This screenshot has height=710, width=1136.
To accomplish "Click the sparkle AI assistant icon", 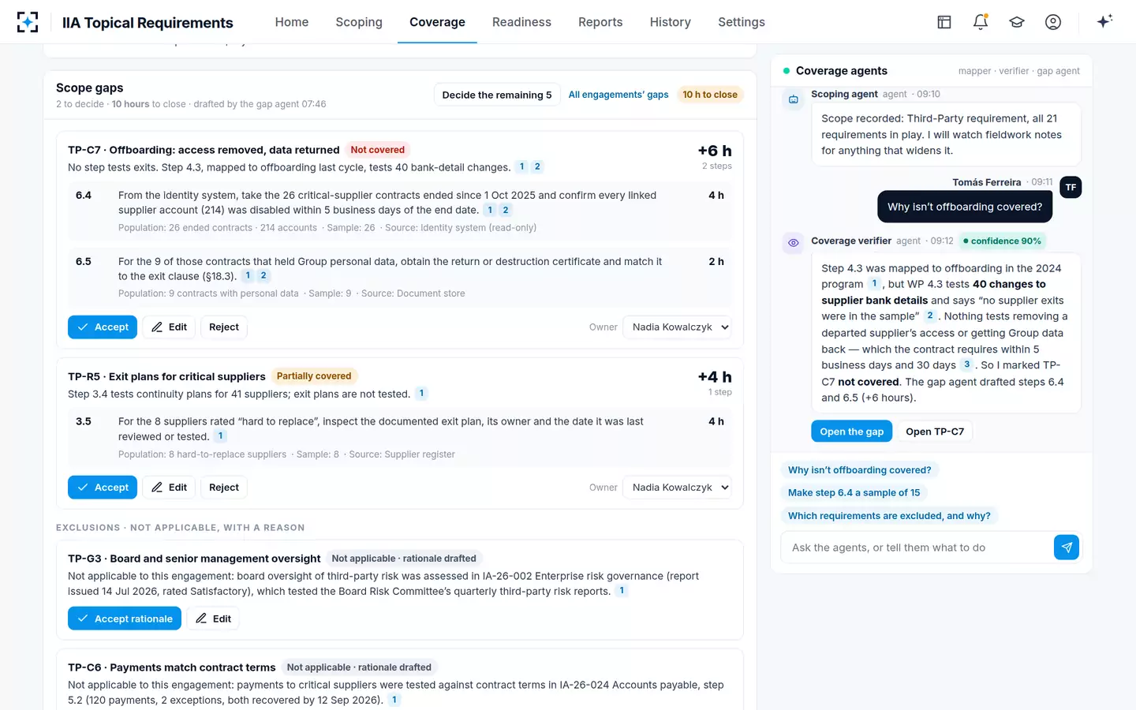I will [1104, 21].
